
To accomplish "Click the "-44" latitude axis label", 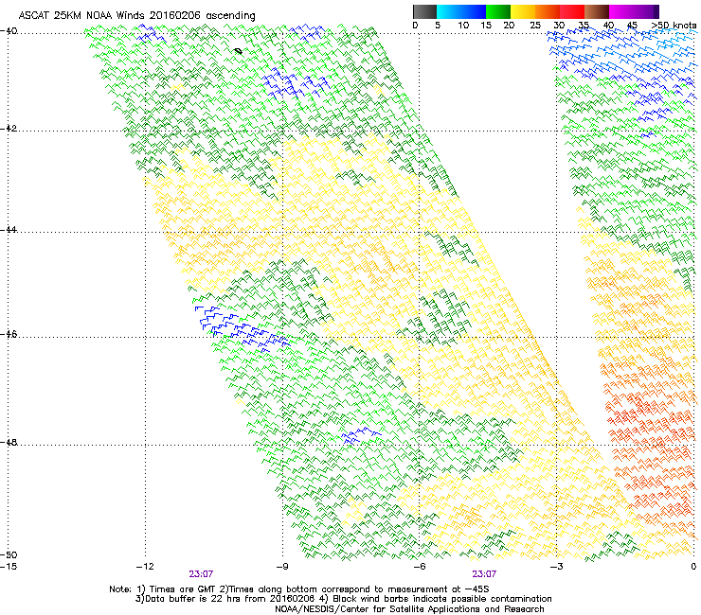I will 9,230.
